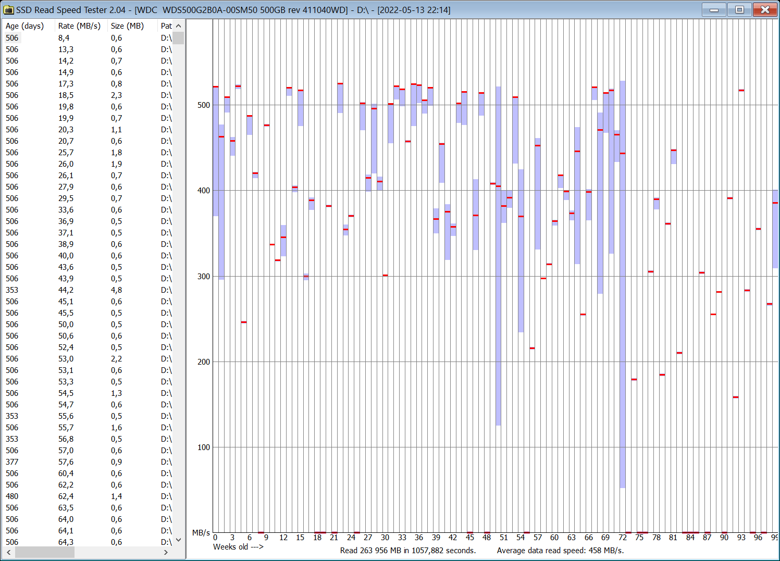Click the 200 MB/s axis label
Viewport: 780px width, 561px height.
(x=204, y=362)
